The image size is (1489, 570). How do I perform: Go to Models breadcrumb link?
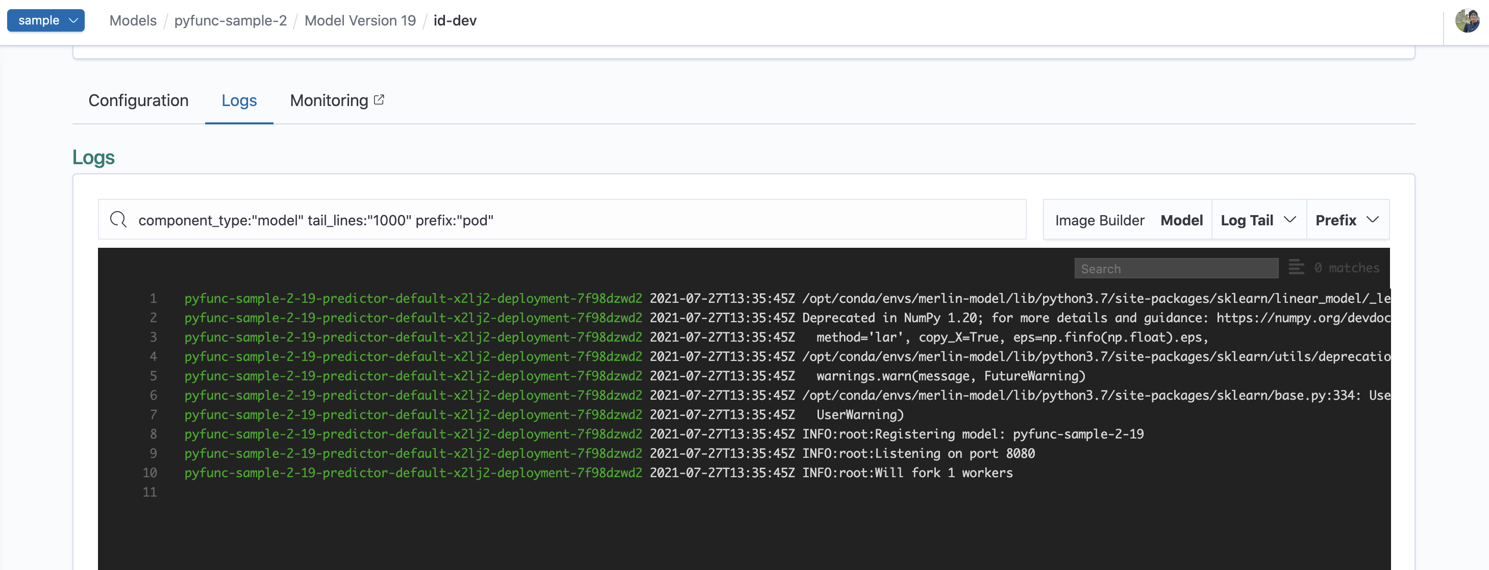(133, 21)
